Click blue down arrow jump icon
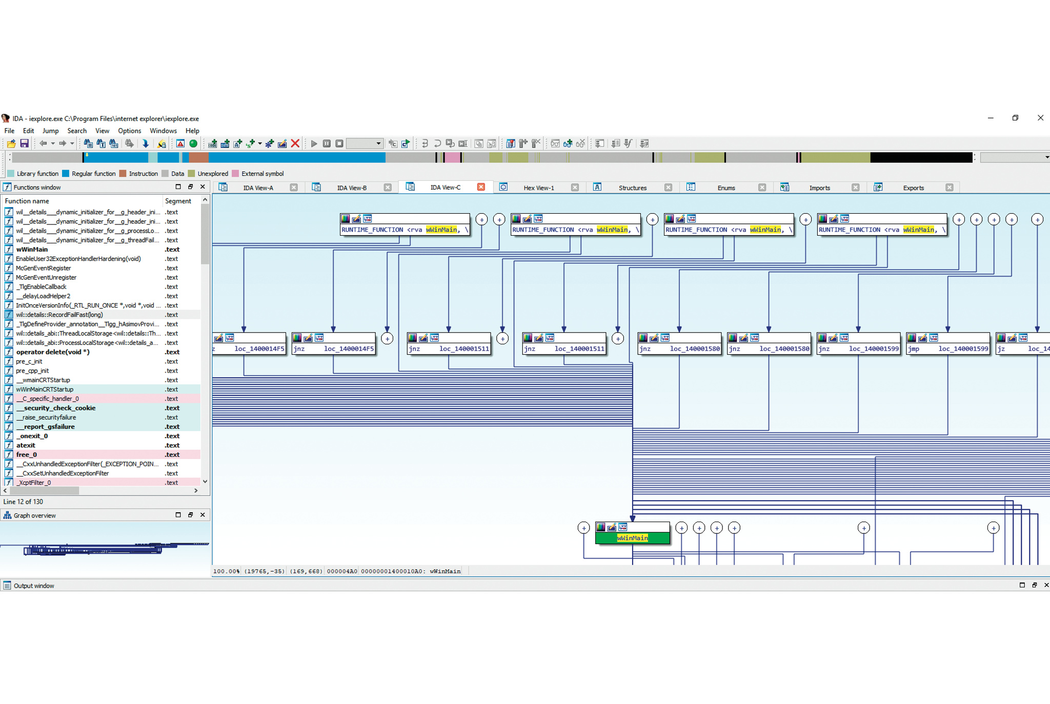 coord(146,144)
